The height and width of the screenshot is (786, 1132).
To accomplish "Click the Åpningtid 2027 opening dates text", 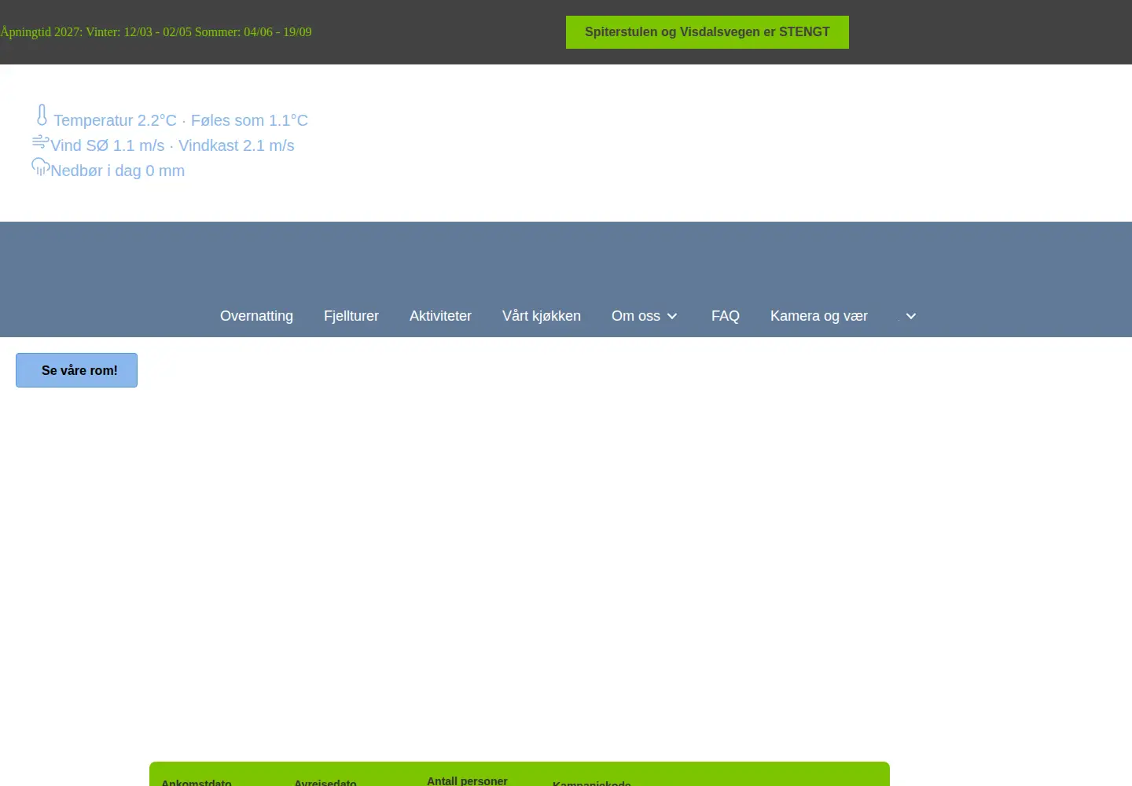I will 156,32.
